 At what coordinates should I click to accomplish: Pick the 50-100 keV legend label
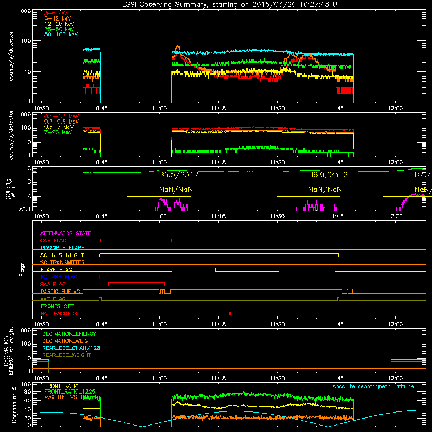point(61,35)
